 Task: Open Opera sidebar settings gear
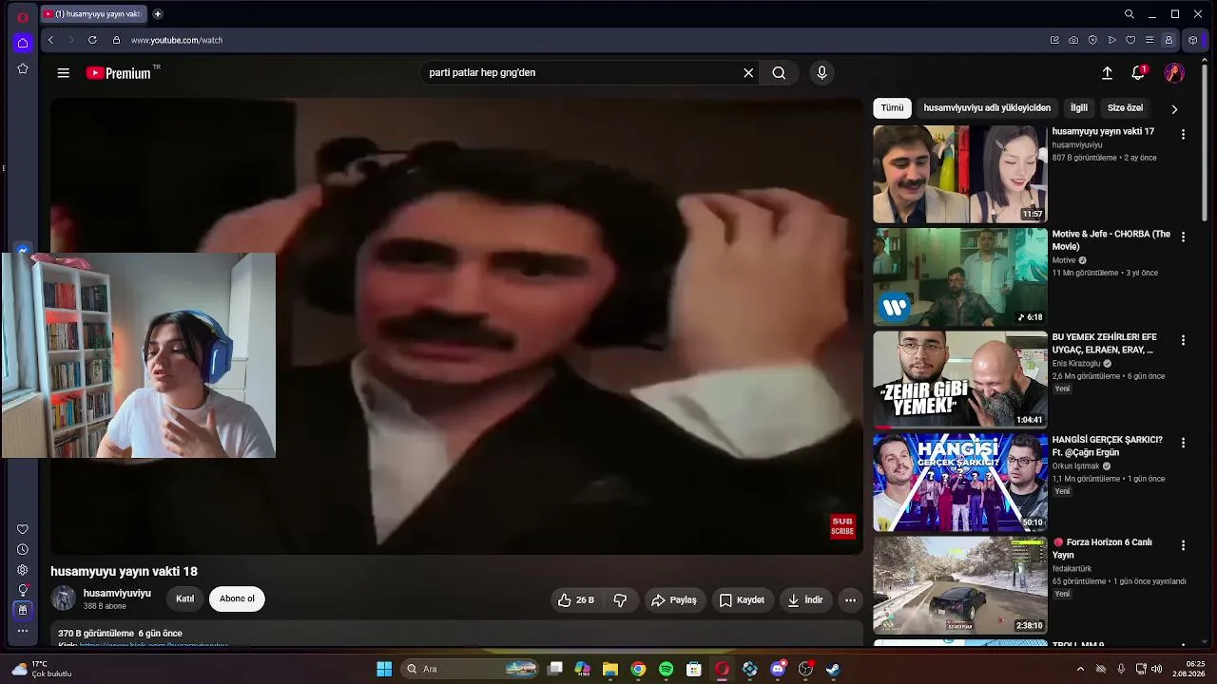tap(23, 570)
